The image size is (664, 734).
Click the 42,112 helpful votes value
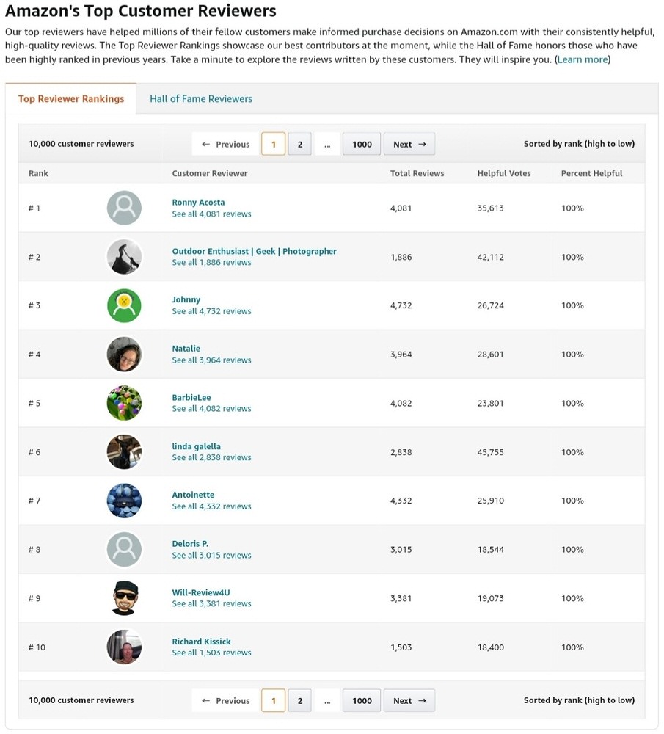click(x=490, y=257)
